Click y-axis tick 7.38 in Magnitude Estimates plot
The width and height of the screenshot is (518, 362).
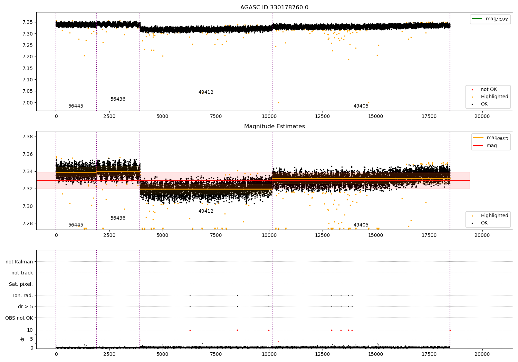(28, 137)
